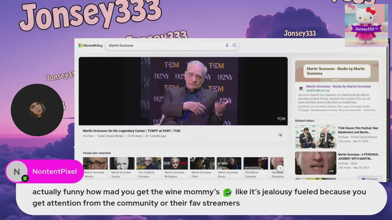This screenshot has height=220, width=392.
Task: Play the 'A Personal Journey' related video thumbnail
Action: point(315,163)
